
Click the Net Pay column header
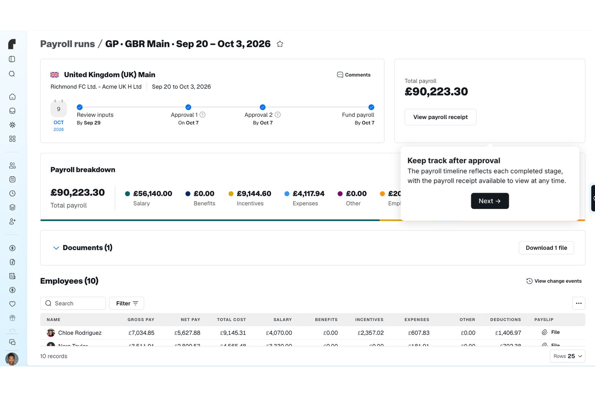tap(191, 320)
